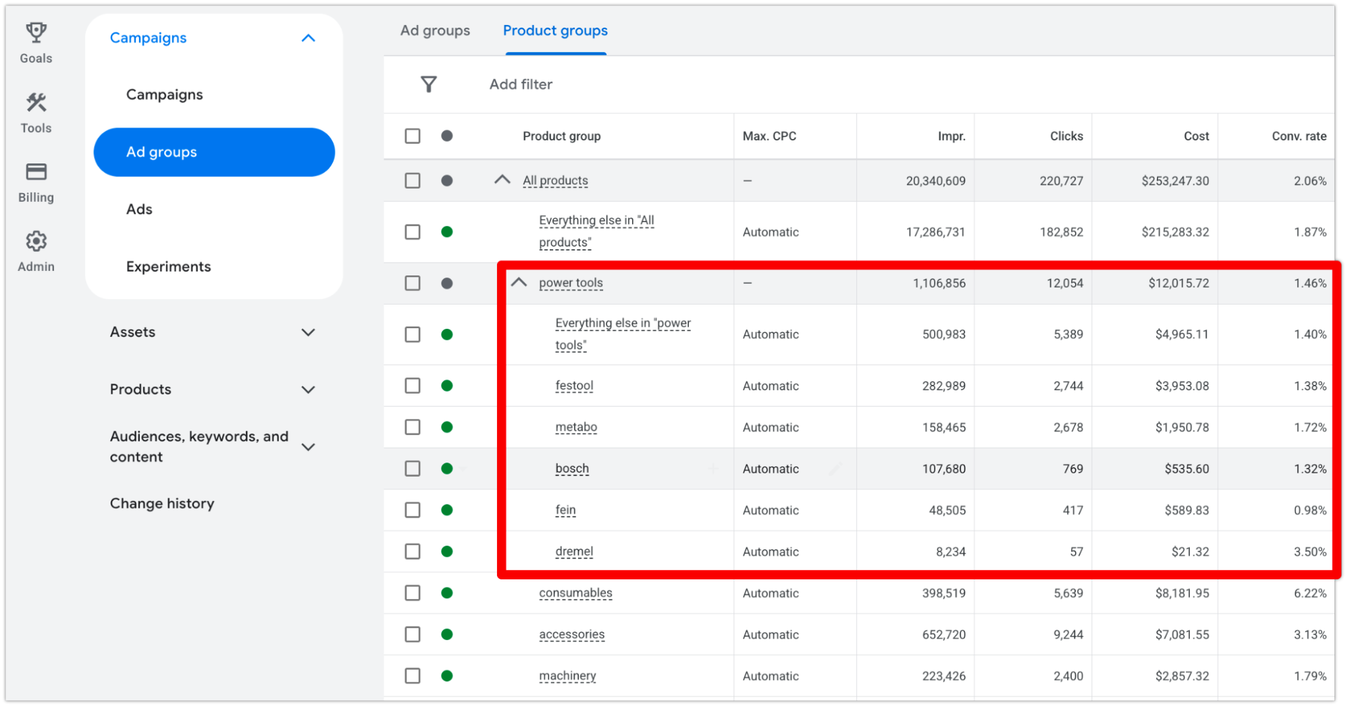Image resolution: width=1350 pixels, height=707 pixels.
Task: Click the Add filter field
Action: 521,84
